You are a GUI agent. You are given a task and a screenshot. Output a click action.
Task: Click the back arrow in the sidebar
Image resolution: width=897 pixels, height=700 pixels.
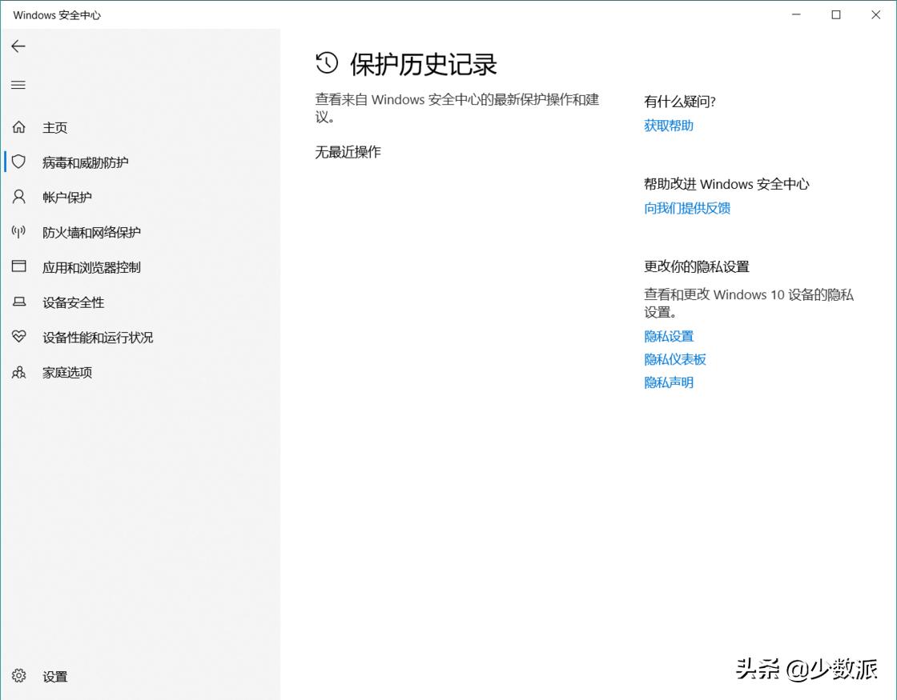coord(18,46)
